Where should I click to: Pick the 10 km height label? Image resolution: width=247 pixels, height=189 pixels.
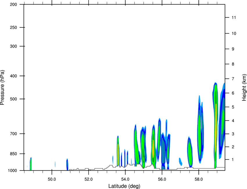(234, 33)
